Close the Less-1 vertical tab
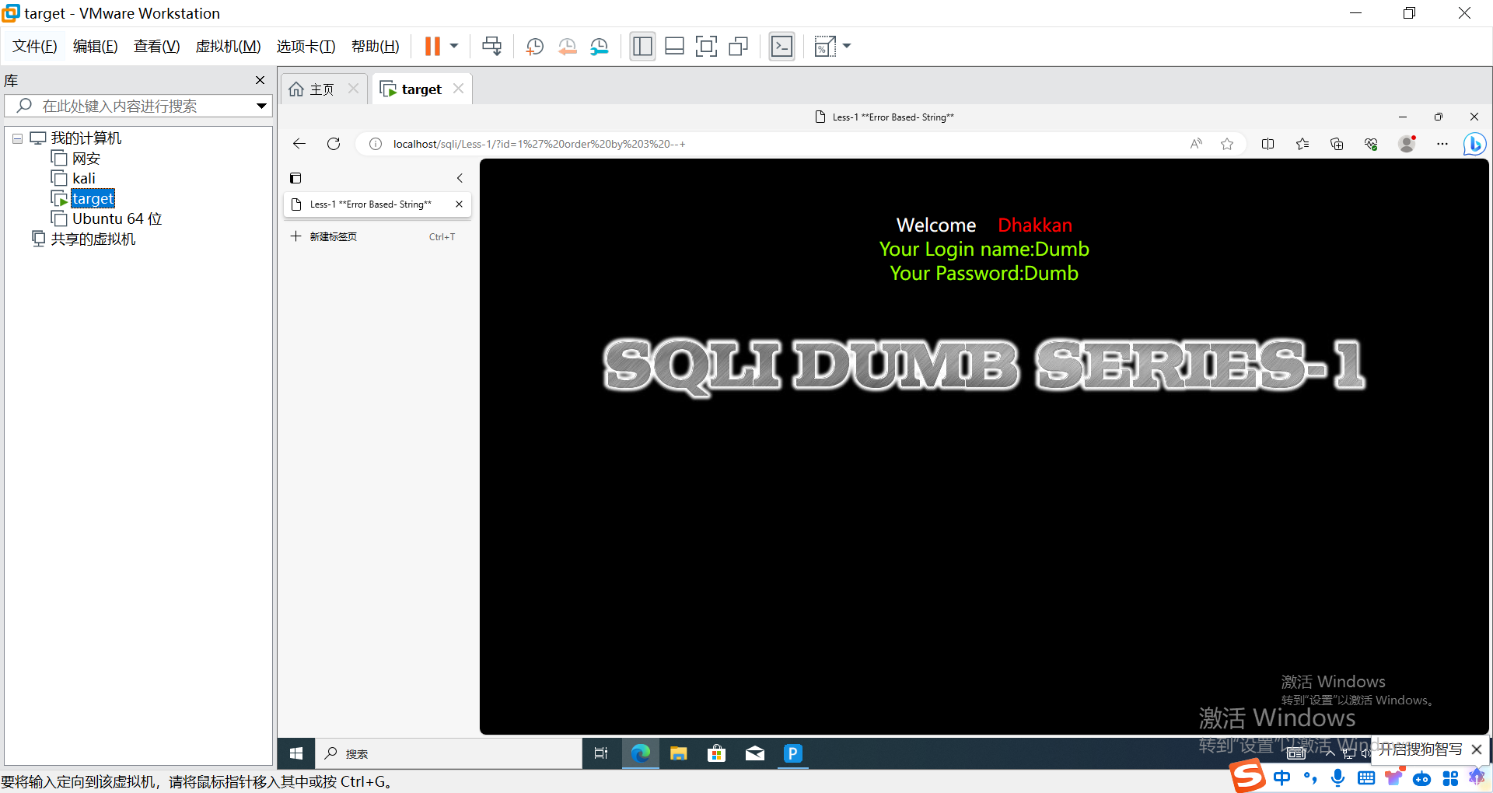The width and height of the screenshot is (1493, 793). coord(459,204)
